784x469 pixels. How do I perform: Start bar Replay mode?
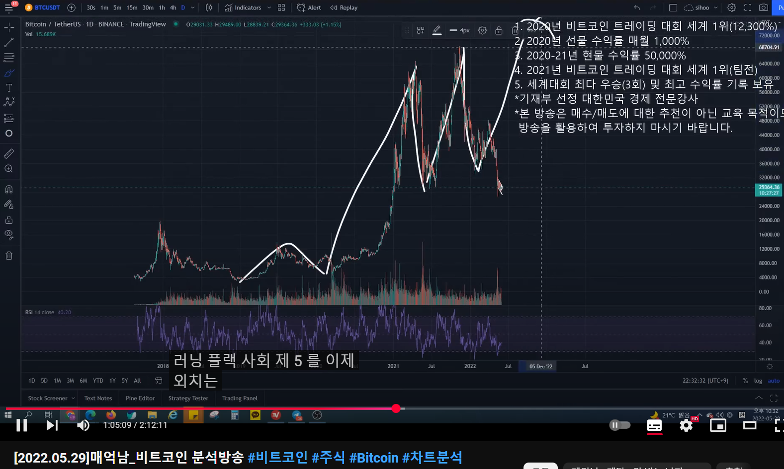344,7
